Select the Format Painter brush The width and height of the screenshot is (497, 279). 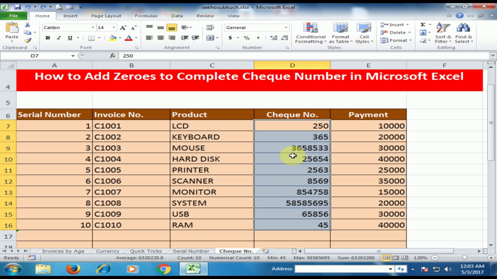[27, 40]
